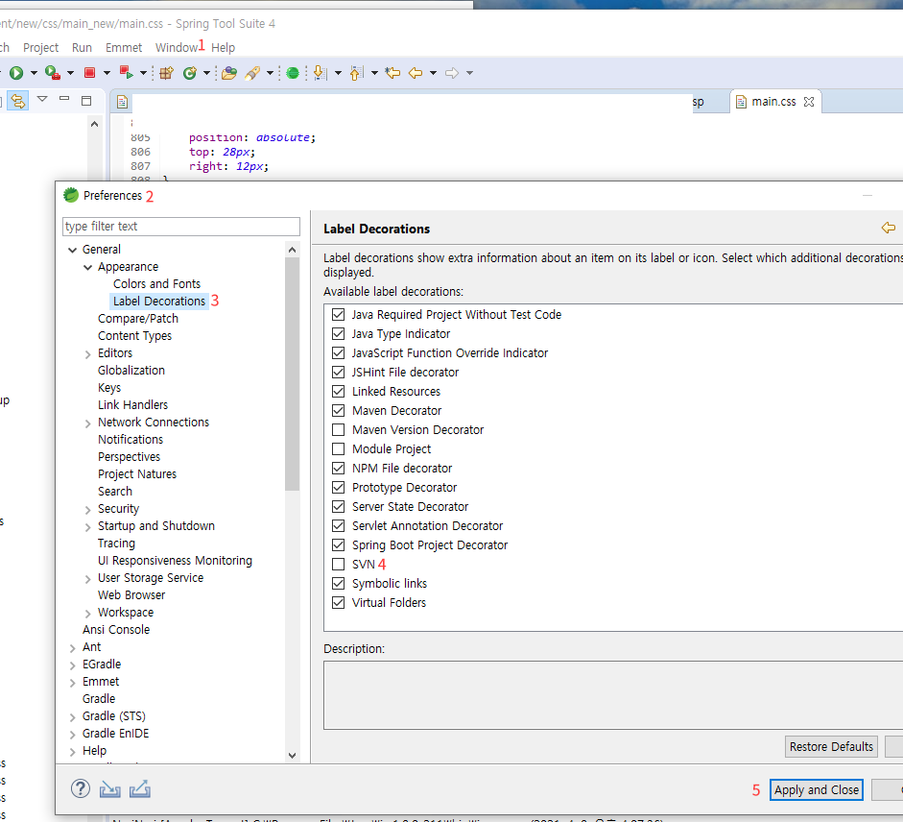Click the Description text box
903x822 pixels.
pyautogui.click(x=613, y=695)
